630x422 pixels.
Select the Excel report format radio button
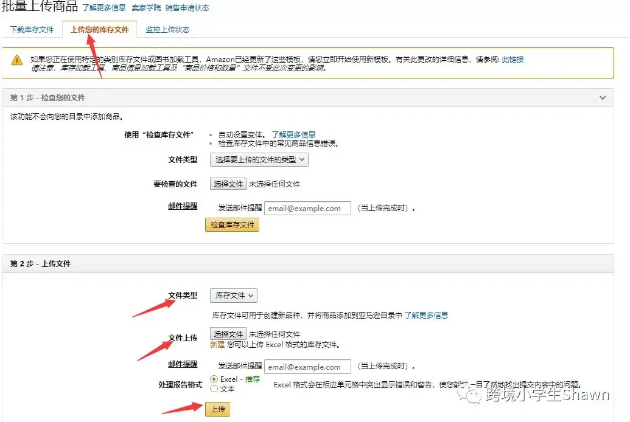pyautogui.click(x=214, y=379)
